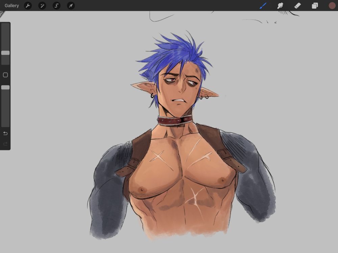Open the Adjustments magic wand menu
The image size is (338, 253).
coord(42,6)
